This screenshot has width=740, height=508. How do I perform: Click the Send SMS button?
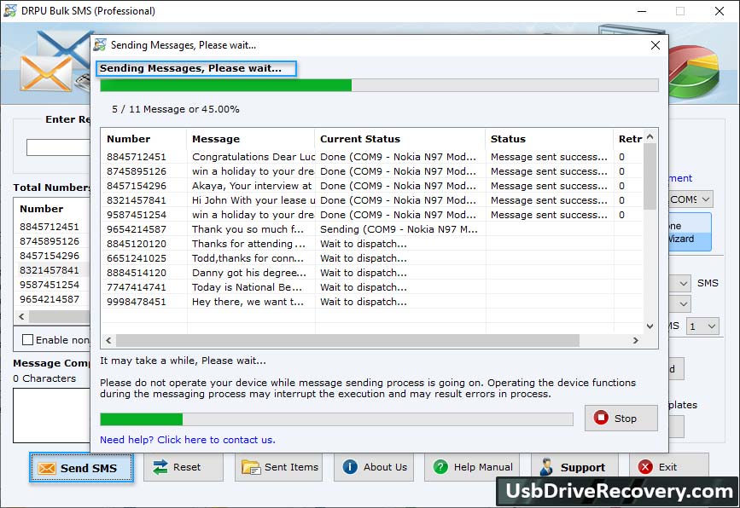pos(81,468)
